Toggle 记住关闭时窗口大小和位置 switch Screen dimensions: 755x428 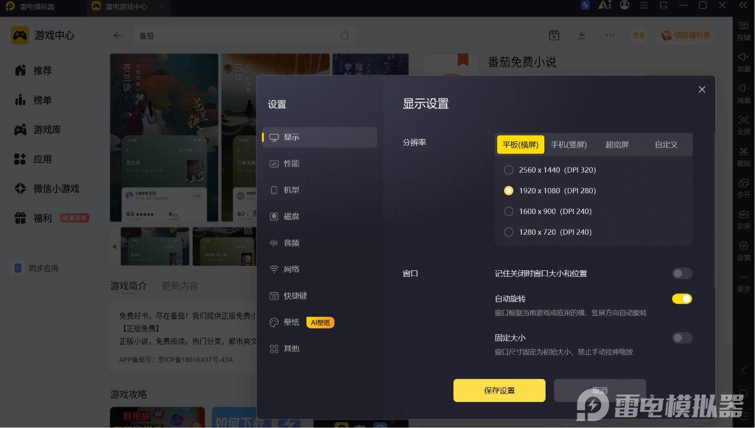[682, 274]
